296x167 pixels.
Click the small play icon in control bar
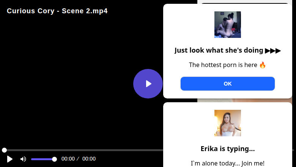coord(10,159)
